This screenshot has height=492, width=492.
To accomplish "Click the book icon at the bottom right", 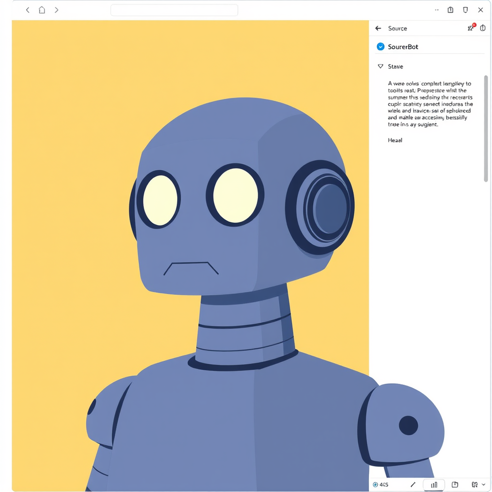I will (x=475, y=485).
